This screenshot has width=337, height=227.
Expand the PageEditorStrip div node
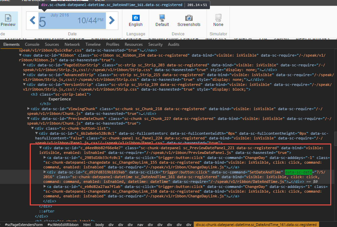(24, 64)
